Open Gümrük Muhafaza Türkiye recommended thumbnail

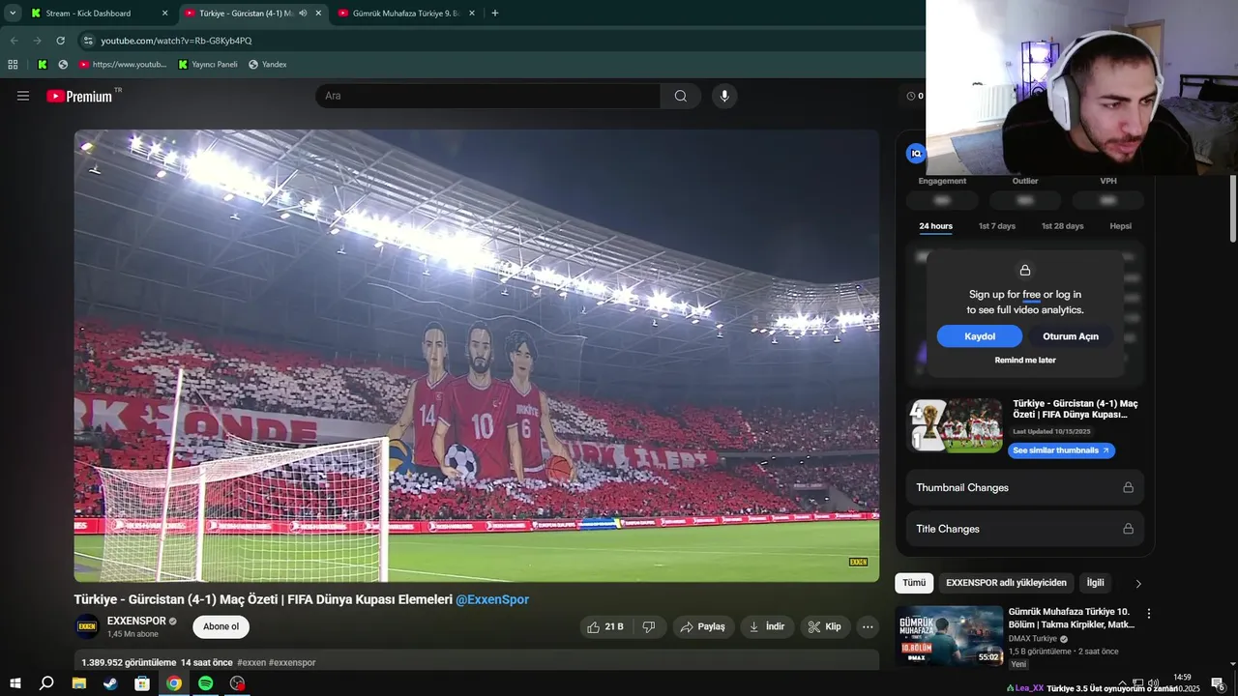[949, 635]
